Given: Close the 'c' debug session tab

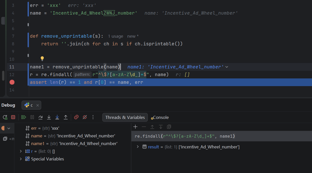Looking at the screenshot, I should [x=38, y=105].
